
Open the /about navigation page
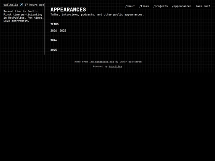click(x=130, y=6)
